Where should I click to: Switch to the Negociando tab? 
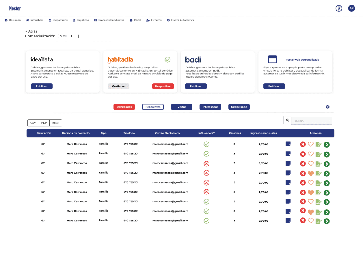coord(239,107)
